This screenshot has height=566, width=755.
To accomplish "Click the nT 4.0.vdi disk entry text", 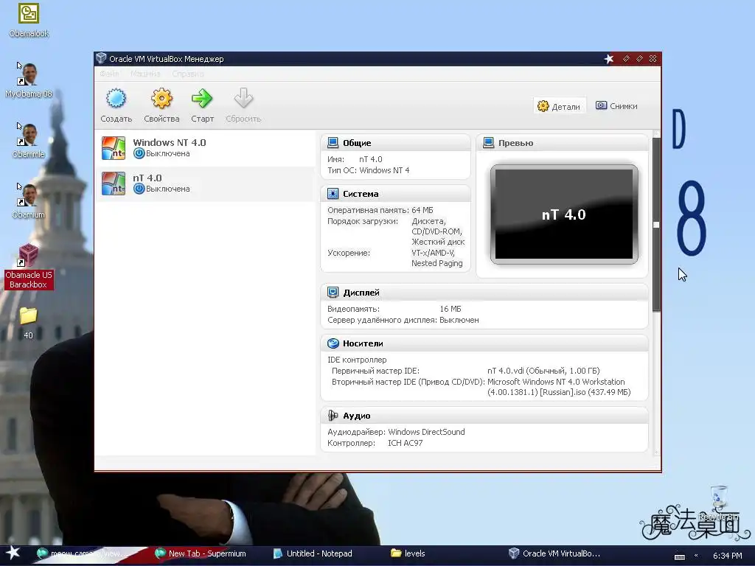I will [x=543, y=371].
